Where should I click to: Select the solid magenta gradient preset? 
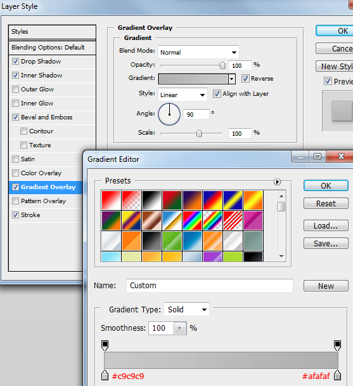254,220
